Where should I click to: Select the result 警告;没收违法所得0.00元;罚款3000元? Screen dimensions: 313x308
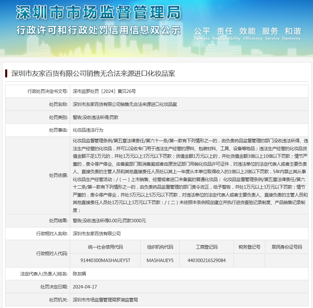(x=109, y=221)
